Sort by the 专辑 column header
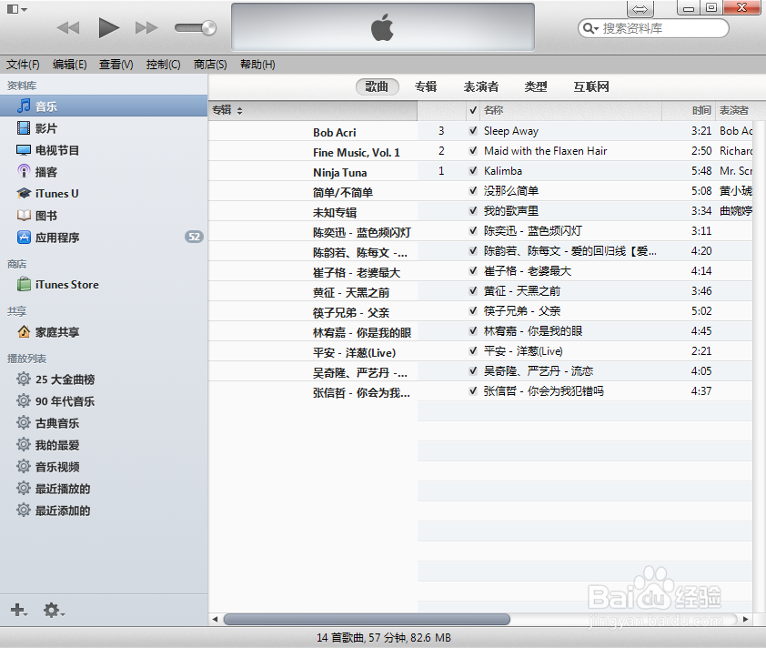Image resolution: width=766 pixels, height=648 pixels. coord(313,110)
